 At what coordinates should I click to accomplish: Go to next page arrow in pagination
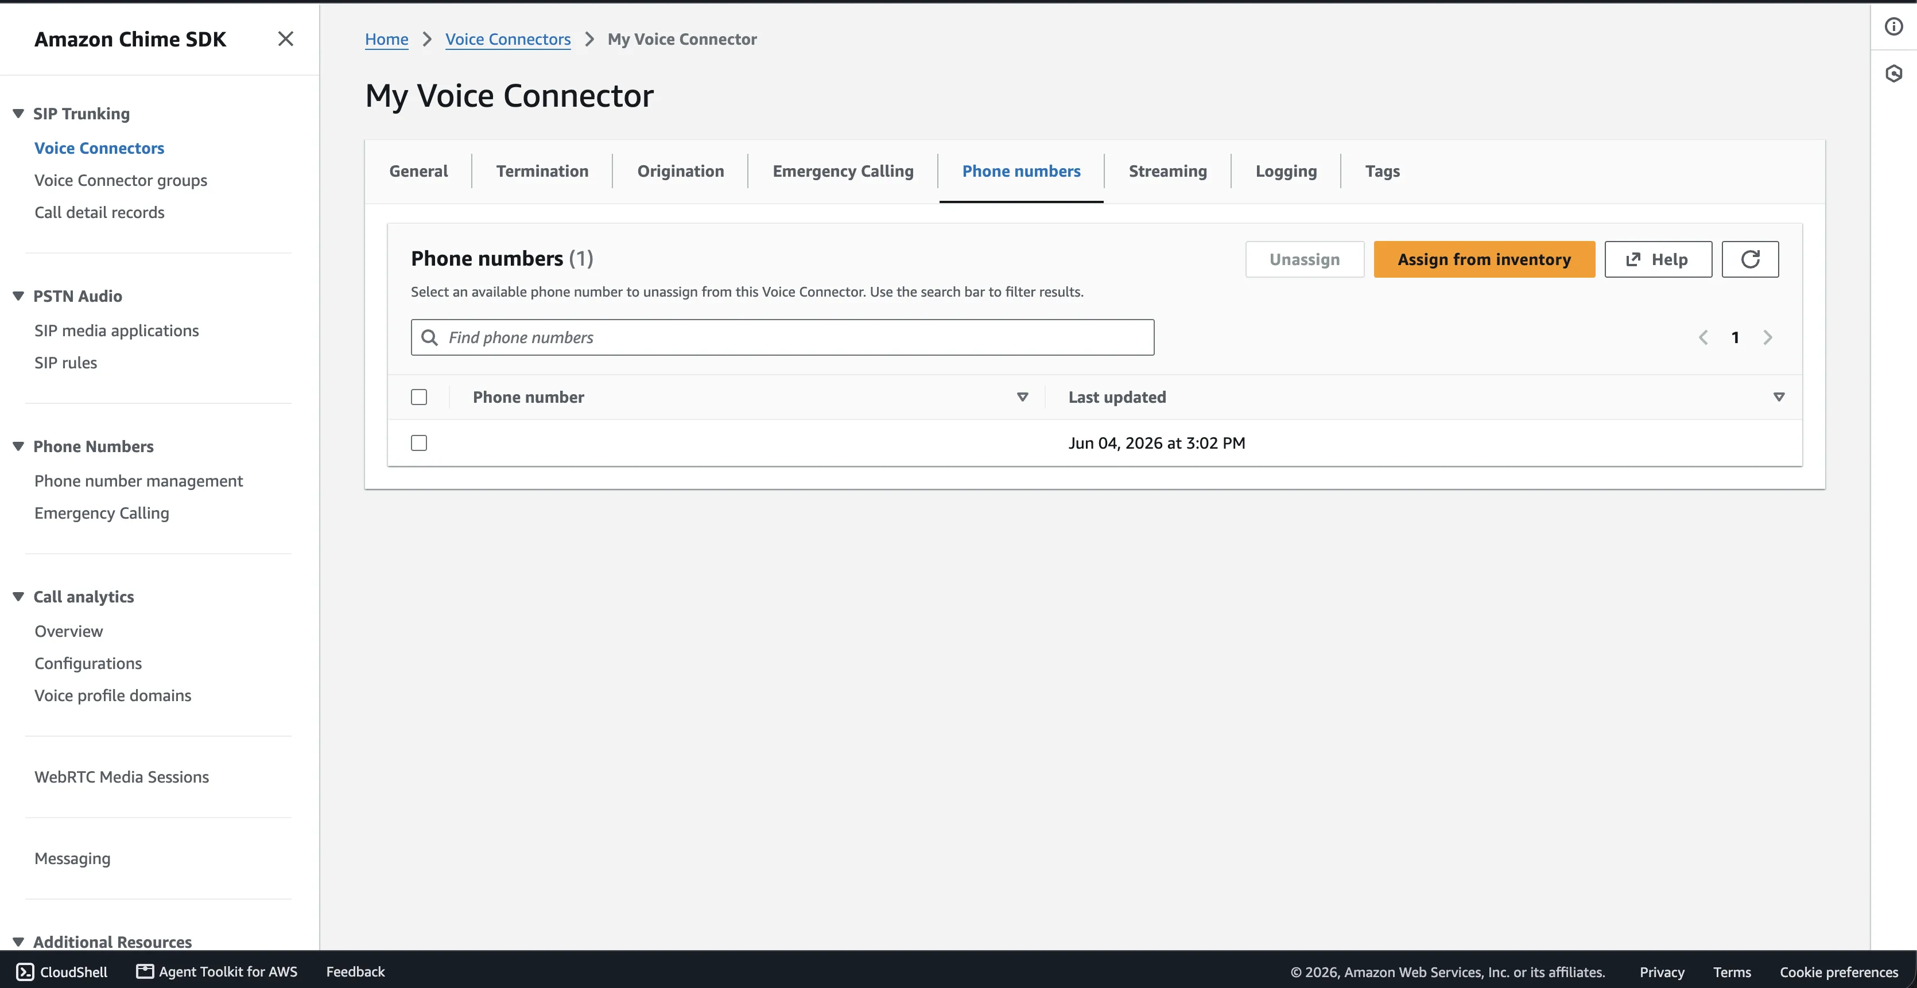(x=1767, y=338)
